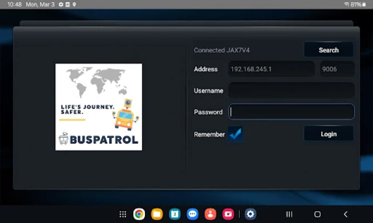The image size is (373, 223).
Task: Open the Calendar app in taskbar
Action: click(175, 214)
